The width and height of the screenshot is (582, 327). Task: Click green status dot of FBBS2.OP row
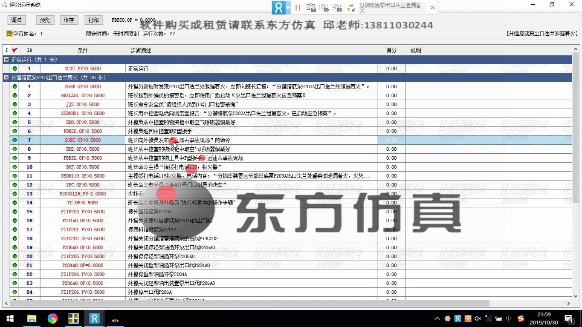click(14, 158)
